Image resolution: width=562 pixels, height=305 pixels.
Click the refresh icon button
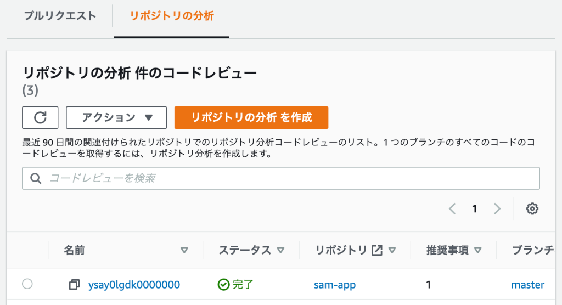(40, 117)
